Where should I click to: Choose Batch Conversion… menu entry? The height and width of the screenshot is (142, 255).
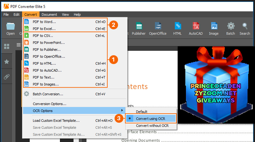pyautogui.click(x=75, y=94)
